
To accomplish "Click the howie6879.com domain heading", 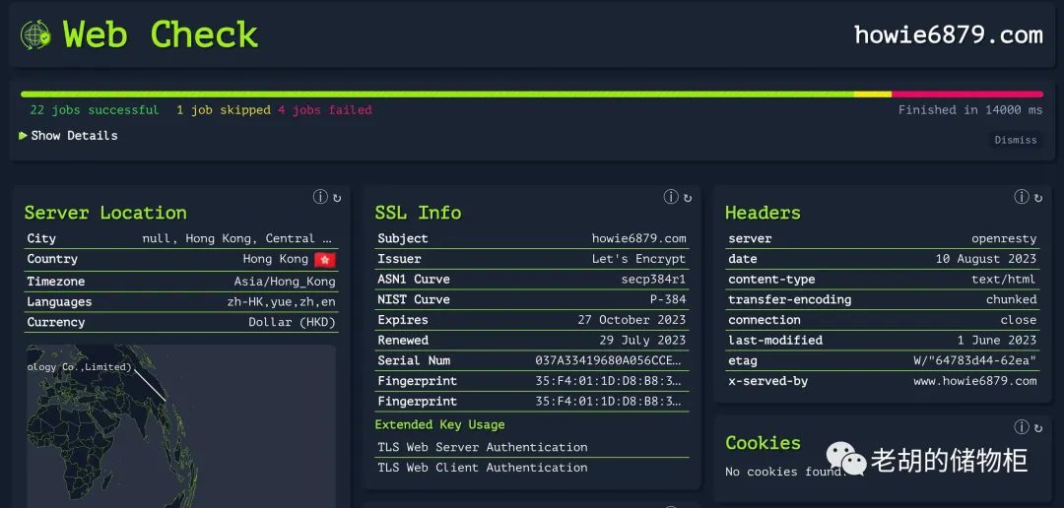I will (948, 33).
